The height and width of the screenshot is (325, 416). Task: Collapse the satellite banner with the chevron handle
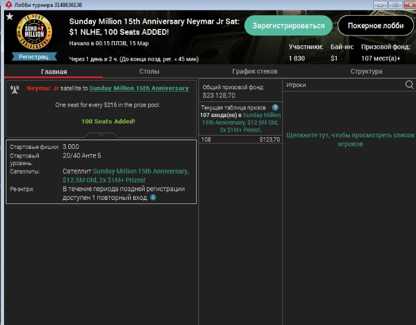click(101, 135)
